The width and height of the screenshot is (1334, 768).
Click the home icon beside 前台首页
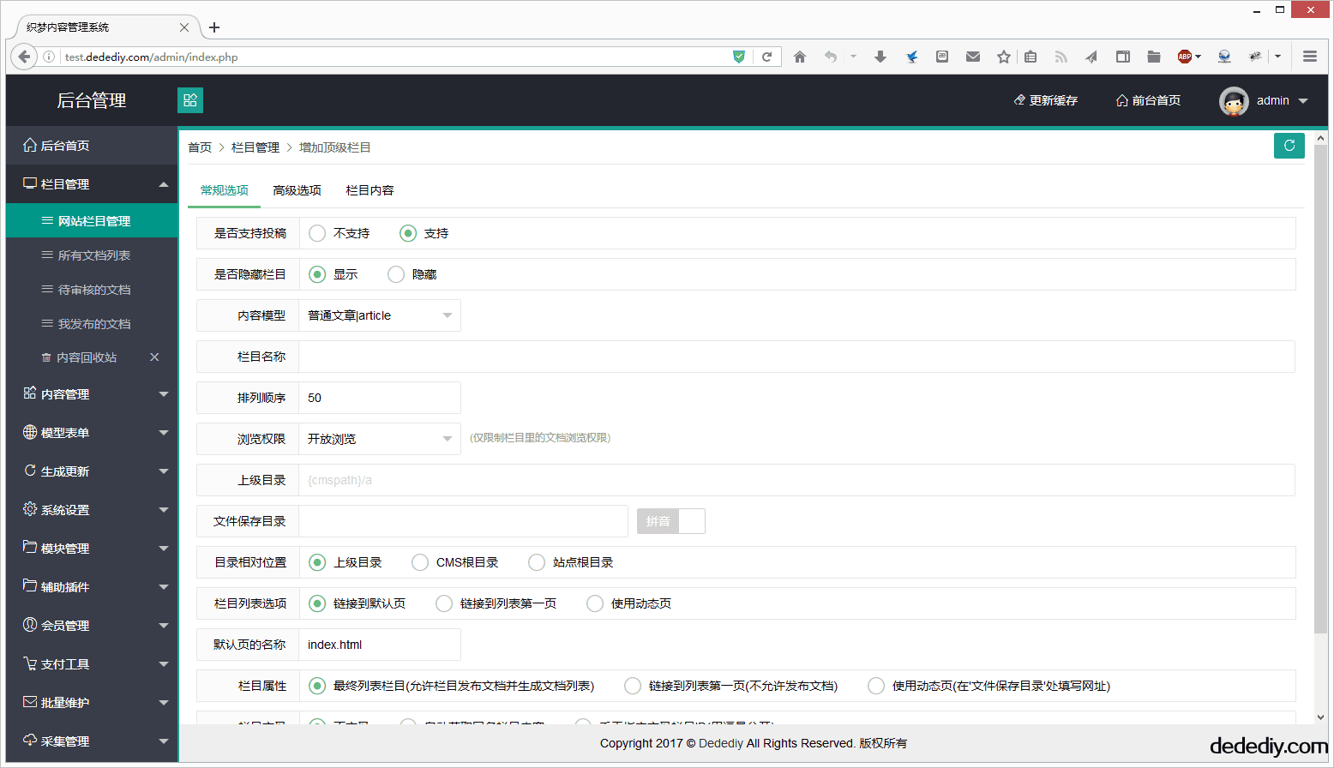[1121, 99]
